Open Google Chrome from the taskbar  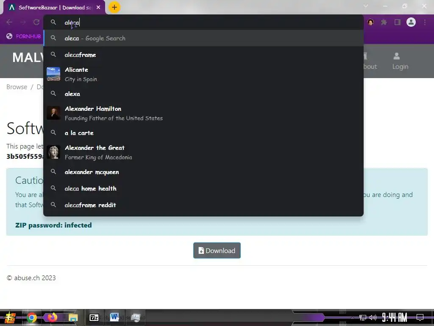[x=31, y=318]
